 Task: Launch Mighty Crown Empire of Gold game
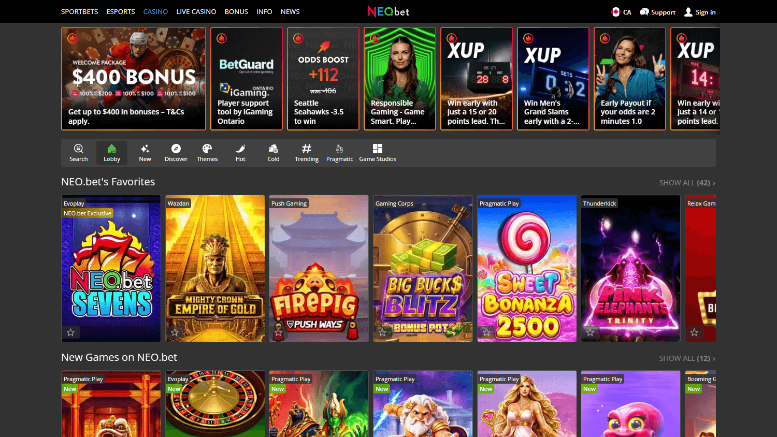pos(215,268)
